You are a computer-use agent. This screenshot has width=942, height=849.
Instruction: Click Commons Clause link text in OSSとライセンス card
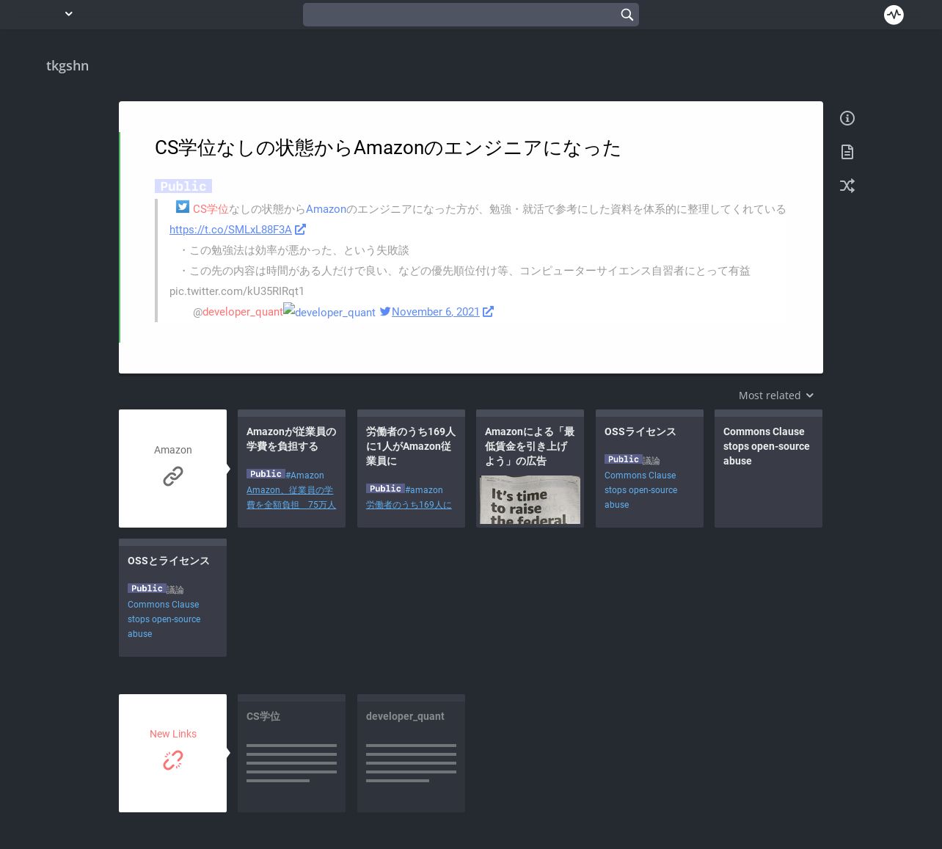coord(164,619)
